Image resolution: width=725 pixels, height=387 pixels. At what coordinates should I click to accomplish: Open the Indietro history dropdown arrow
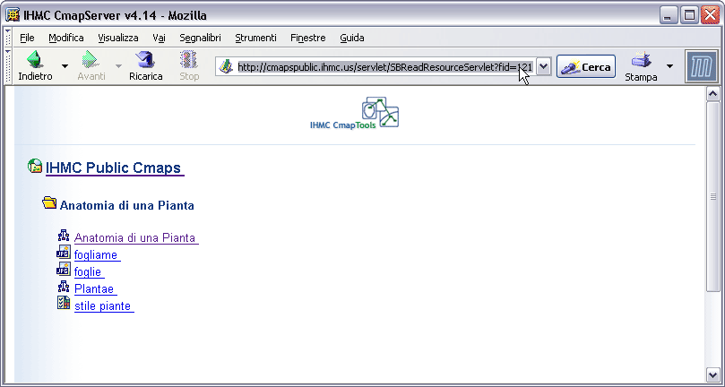(65, 66)
